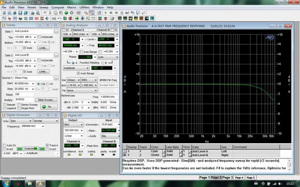Select the Lin radio button for Source 1
This screenshot has height=187, width=300.
tap(47, 83)
